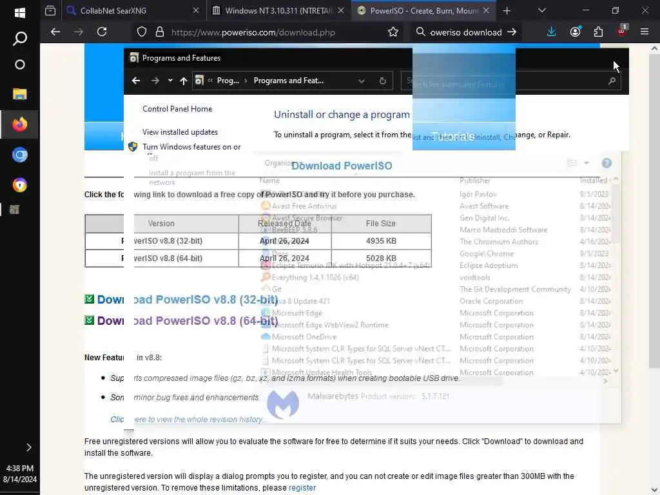Image resolution: width=660 pixels, height=495 pixels.
Task: Reload the PowerISO page
Action: tap(102, 32)
